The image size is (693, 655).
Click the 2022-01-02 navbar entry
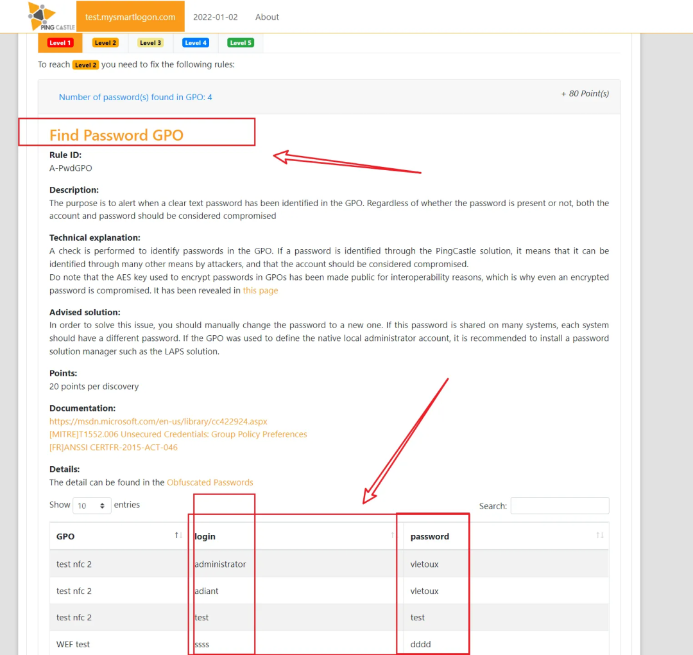(215, 17)
